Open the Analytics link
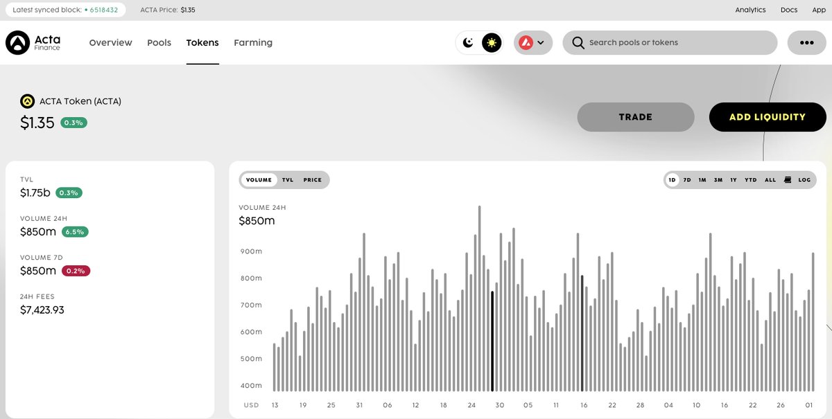Screen dimensions: 832x419 click(x=750, y=10)
